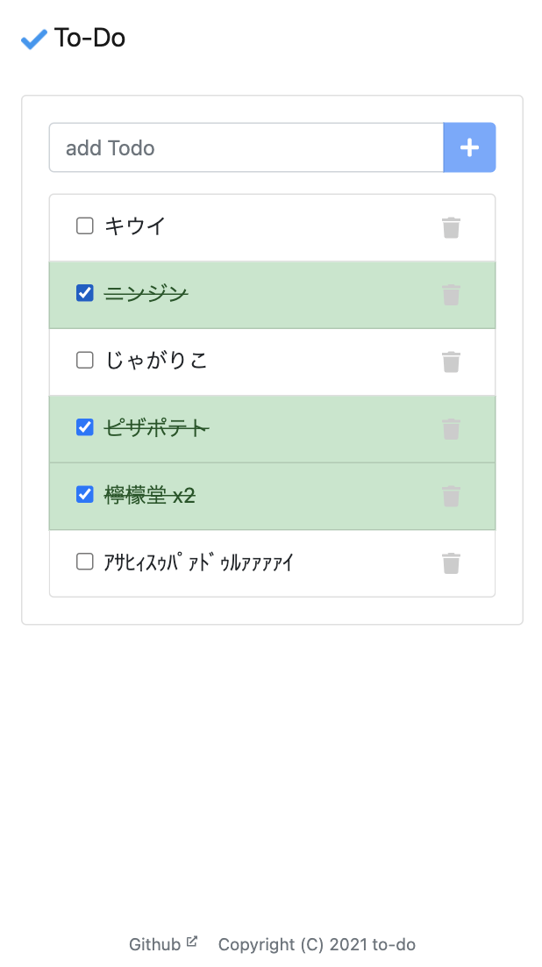Delete 檸檬堂 x2 via trash icon
Viewport: 542px width, 967px height.
point(451,496)
